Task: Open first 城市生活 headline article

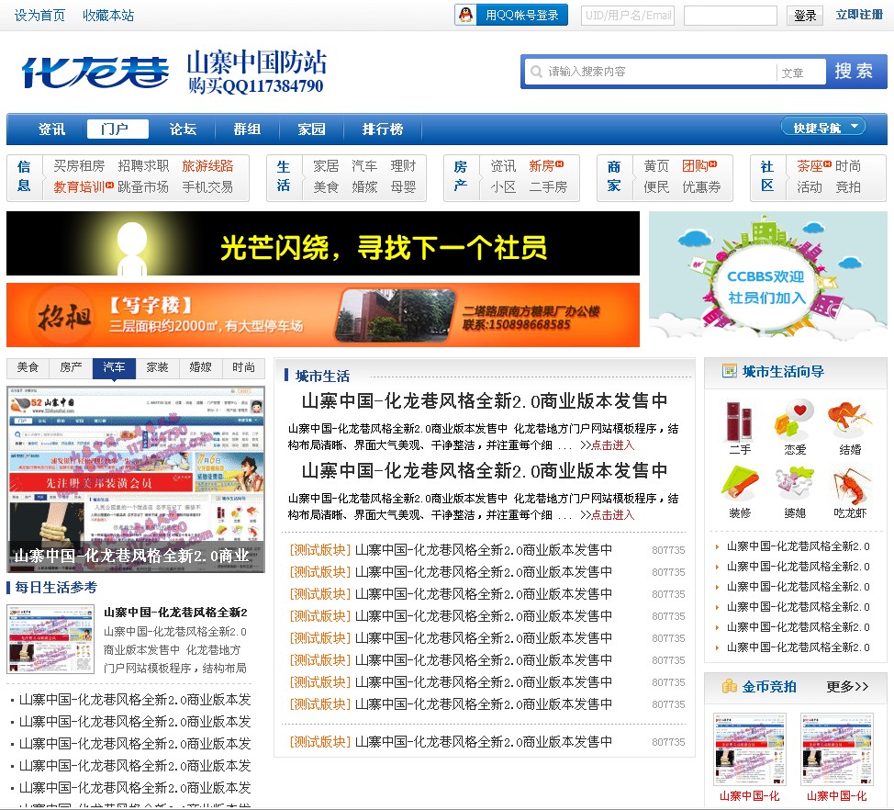Action: tap(485, 401)
